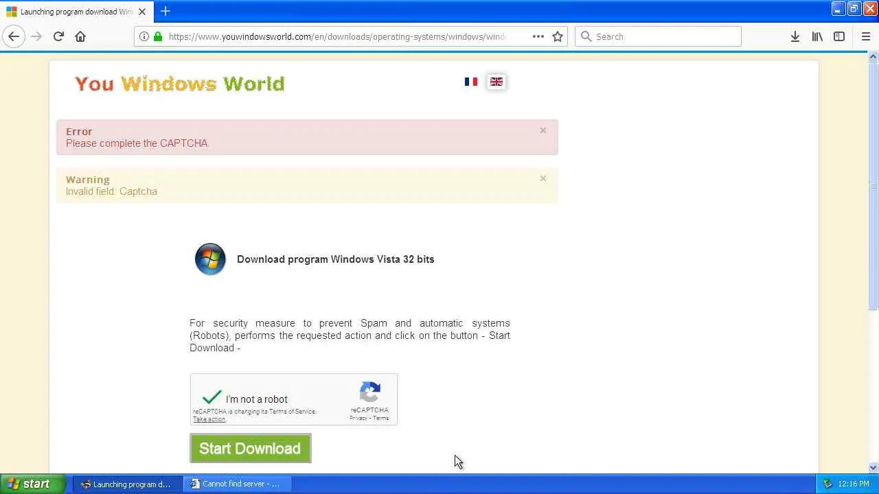Open the Firefox hamburger menu
Screen dimensions: 879x494
pyautogui.click(x=865, y=36)
